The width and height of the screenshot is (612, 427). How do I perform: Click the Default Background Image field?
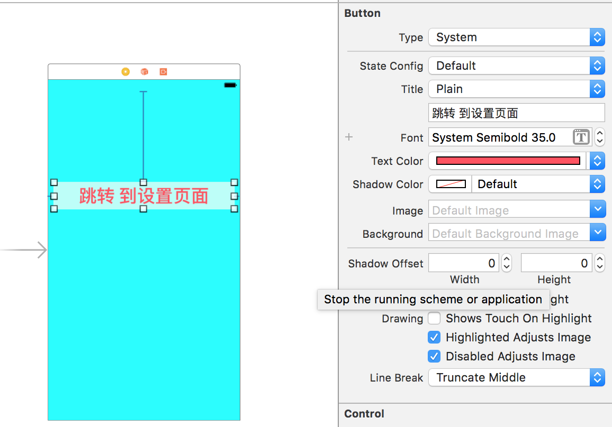(509, 233)
